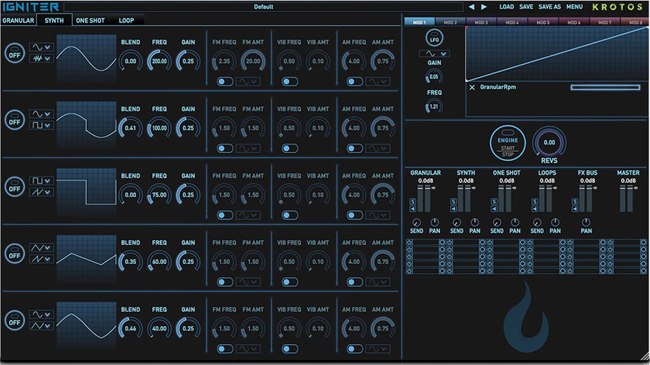650x365 pixels.
Task: Power on first FX slot under ONE SHOT
Action: tap(490, 243)
